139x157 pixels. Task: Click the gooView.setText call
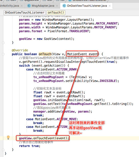click(x=83, y=104)
